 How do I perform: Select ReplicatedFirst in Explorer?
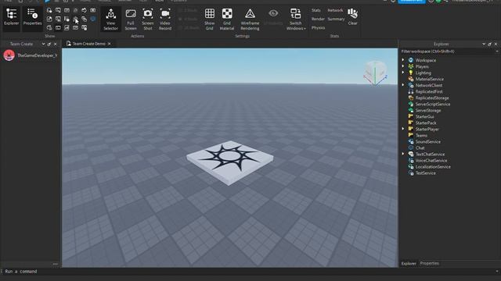[429, 91]
